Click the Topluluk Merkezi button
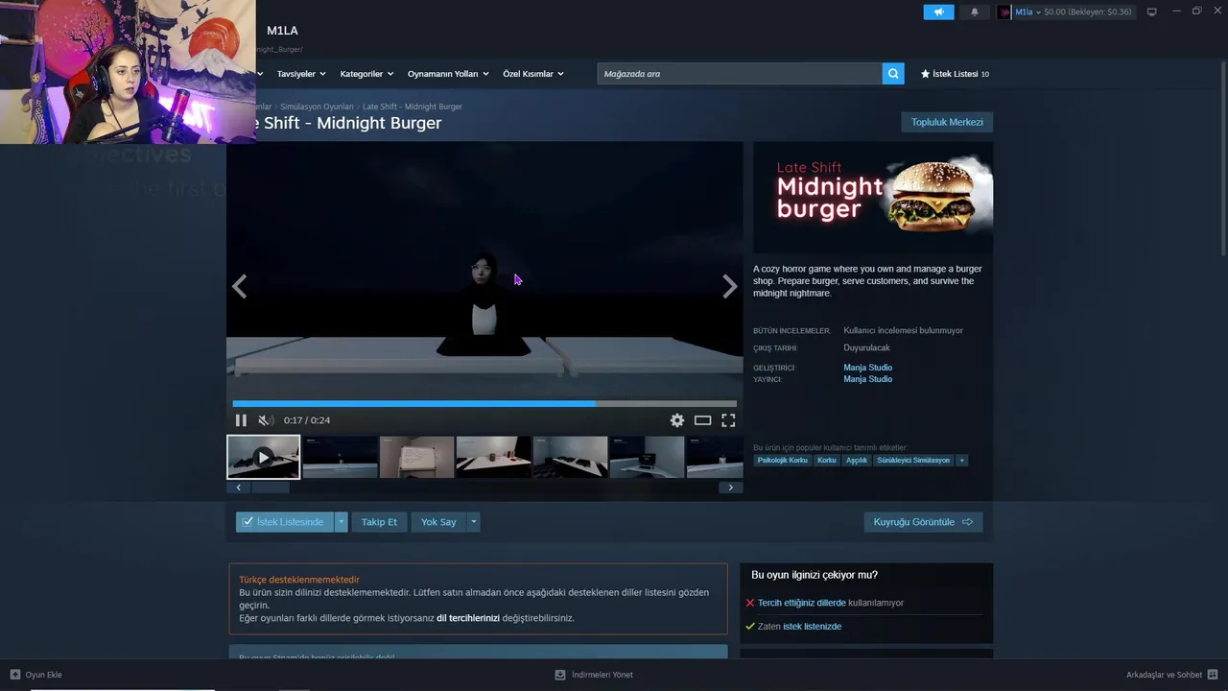The width and height of the screenshot is (1228, 691). point(947,122)
